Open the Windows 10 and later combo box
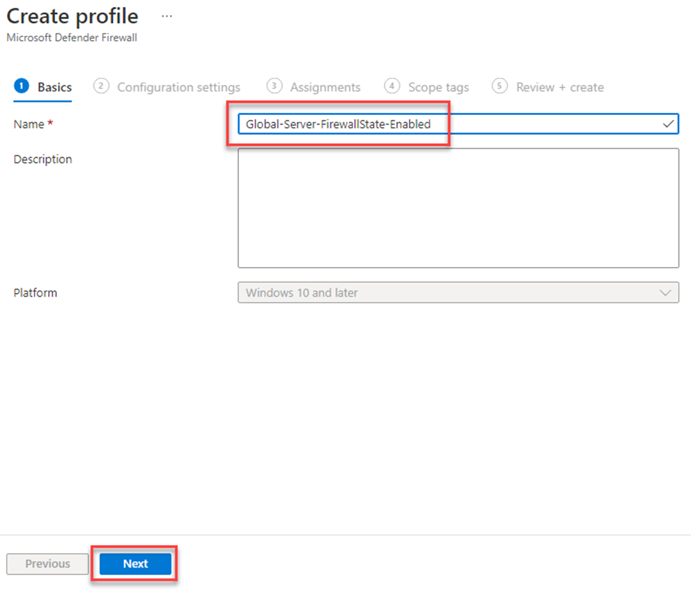 (x=458, y=293)
